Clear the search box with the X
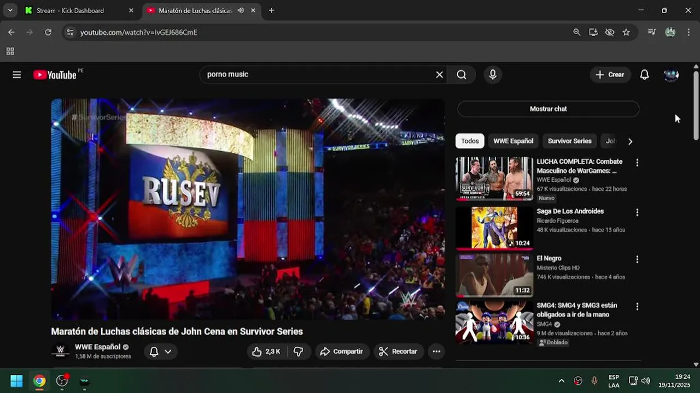Image resolution: width=700 pixels, height=393 pixels. pos(439,75)
